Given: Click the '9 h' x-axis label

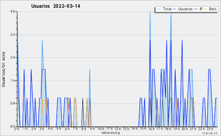Looking at the screenshot, I should [92, 129].
